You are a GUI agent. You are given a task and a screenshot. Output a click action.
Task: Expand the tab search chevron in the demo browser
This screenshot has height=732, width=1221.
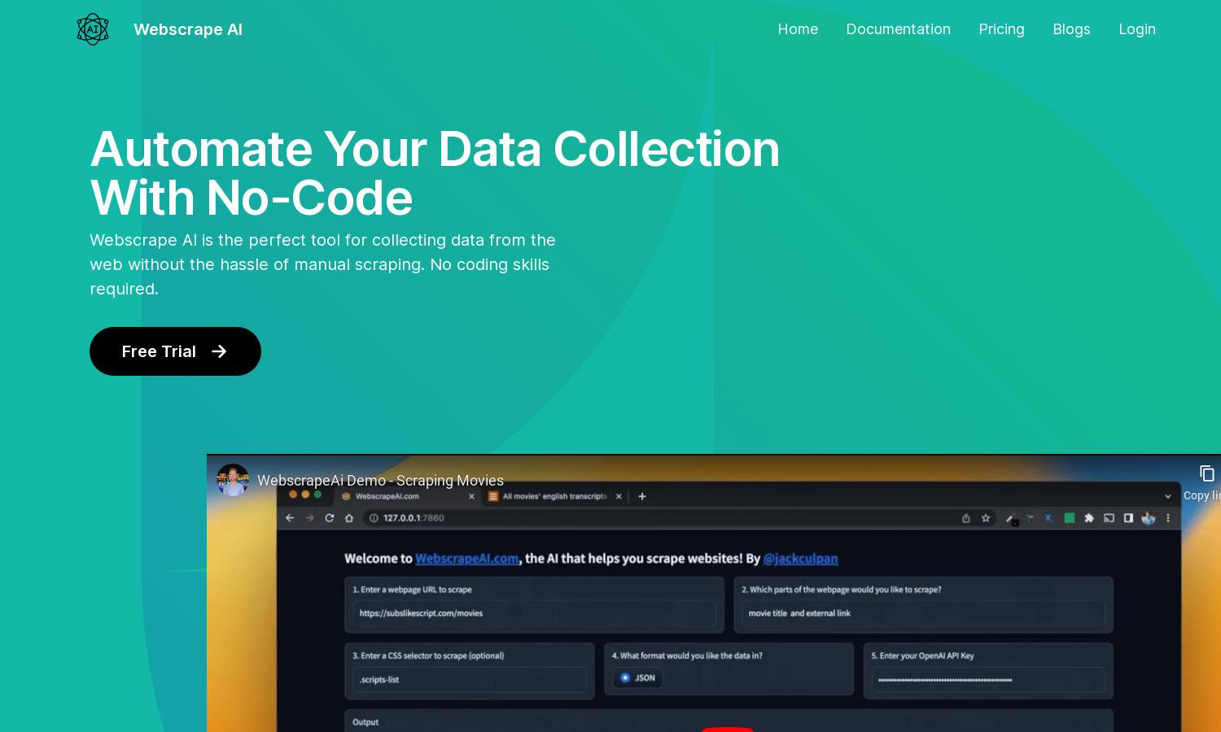[1168, 496]
